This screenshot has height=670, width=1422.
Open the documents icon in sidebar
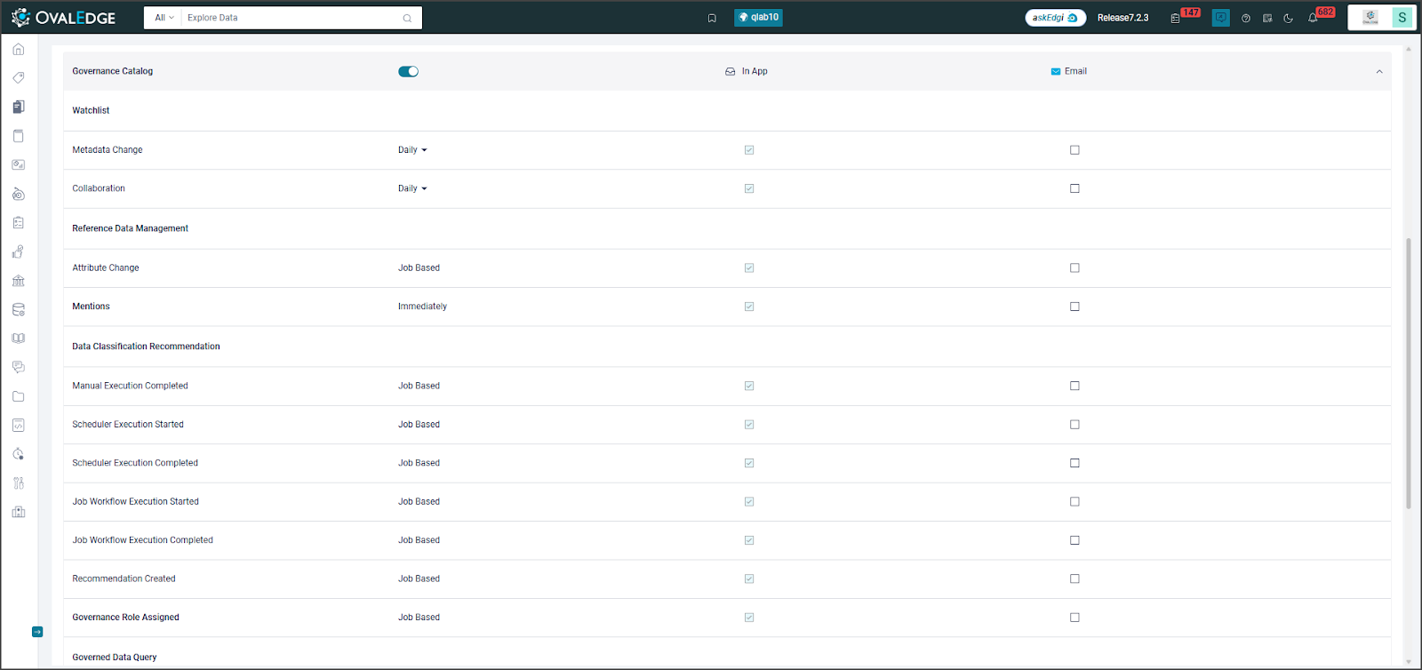click(19, 107)
